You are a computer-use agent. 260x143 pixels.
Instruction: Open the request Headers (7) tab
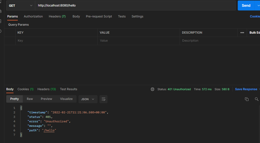pyautogui.click(x=57, y=16)
